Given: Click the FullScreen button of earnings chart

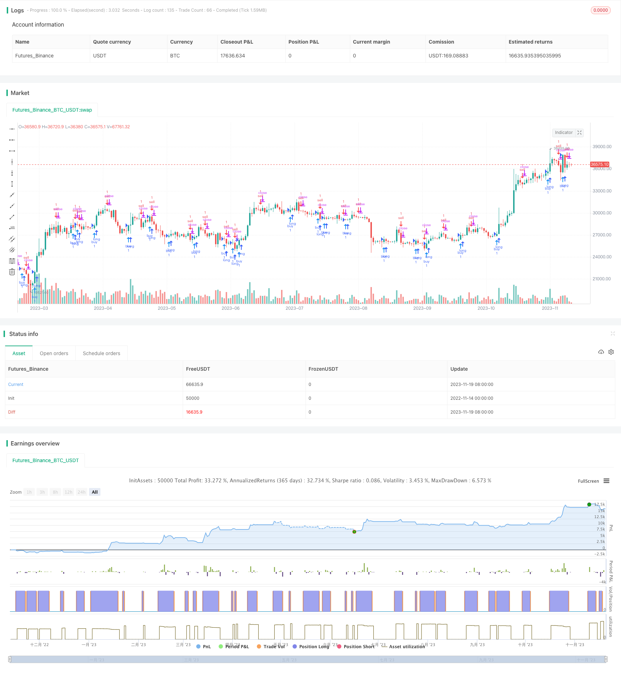Looking at the screenshot, I should click(588, 481).
